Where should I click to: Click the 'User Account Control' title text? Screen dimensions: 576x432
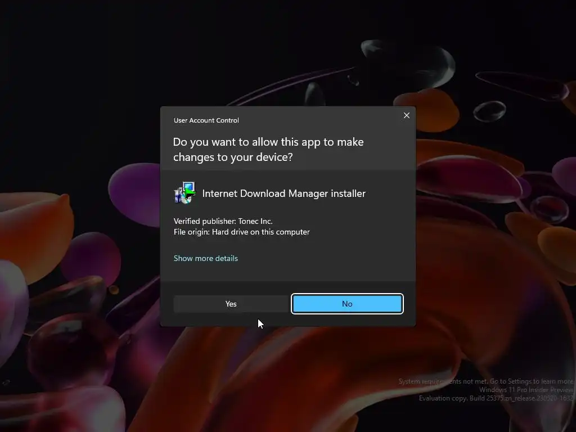coord(206,120)
